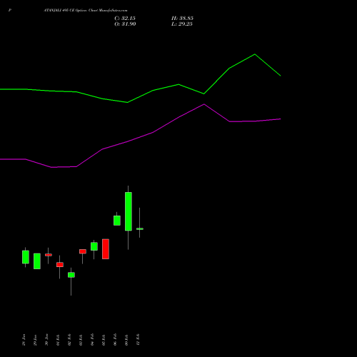Image resolution: width=357 pixels, height=357 pixels.
Task: Select the 06 Feb date label
Action: click(115, 340)
